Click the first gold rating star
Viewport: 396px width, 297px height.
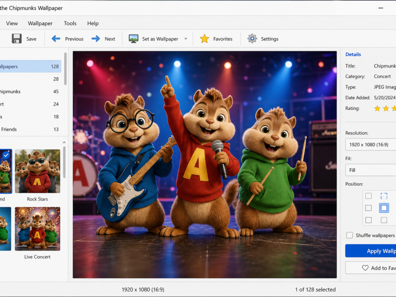tap(377, 108)
